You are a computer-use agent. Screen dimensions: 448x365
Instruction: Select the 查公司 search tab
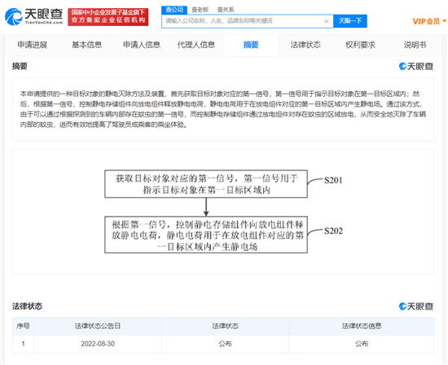point(174,10)
